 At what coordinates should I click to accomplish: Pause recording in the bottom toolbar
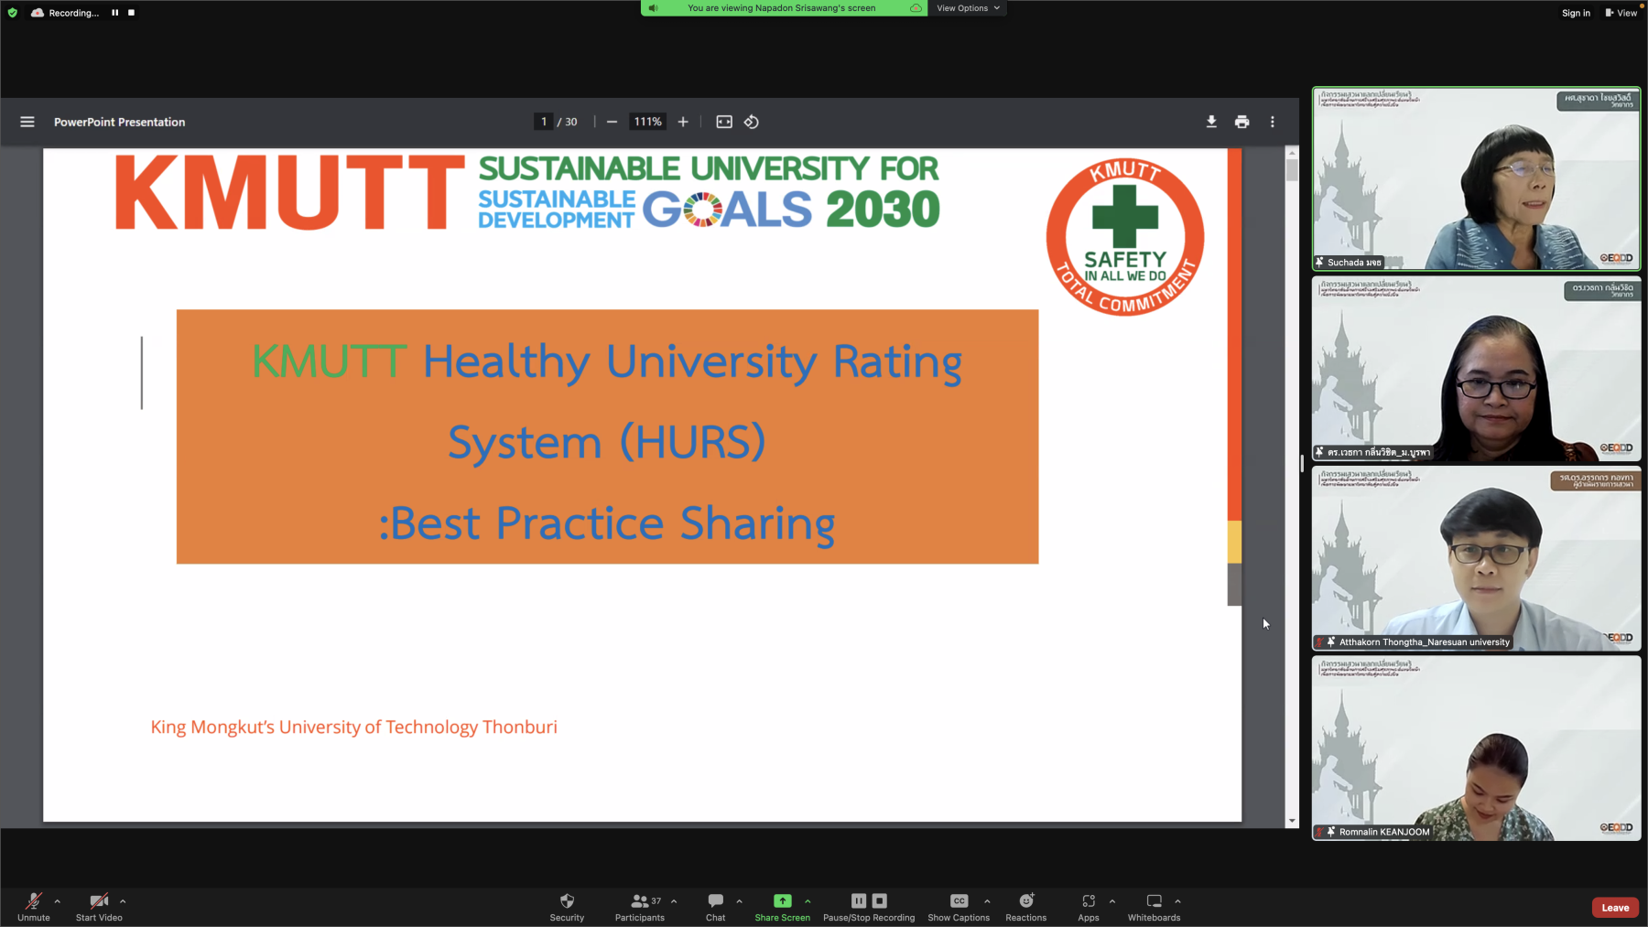click(x=859, y=900)
